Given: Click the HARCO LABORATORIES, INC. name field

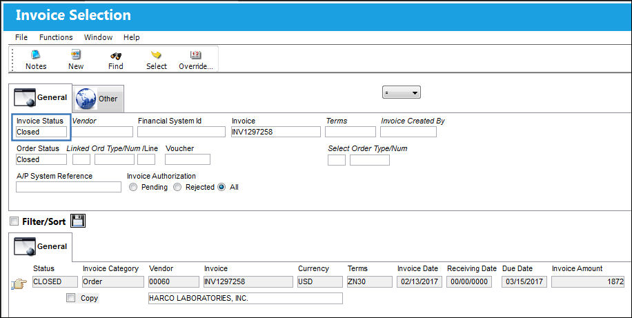Looking at the screenshot, I should coord(246,298).
